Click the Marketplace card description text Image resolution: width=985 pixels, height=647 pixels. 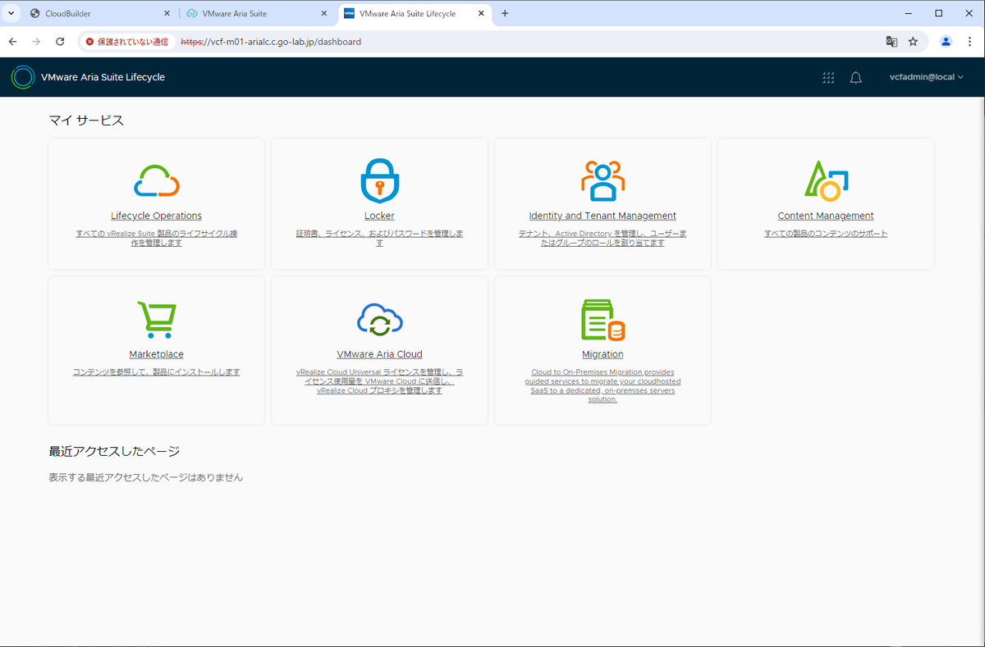point(156,372)
